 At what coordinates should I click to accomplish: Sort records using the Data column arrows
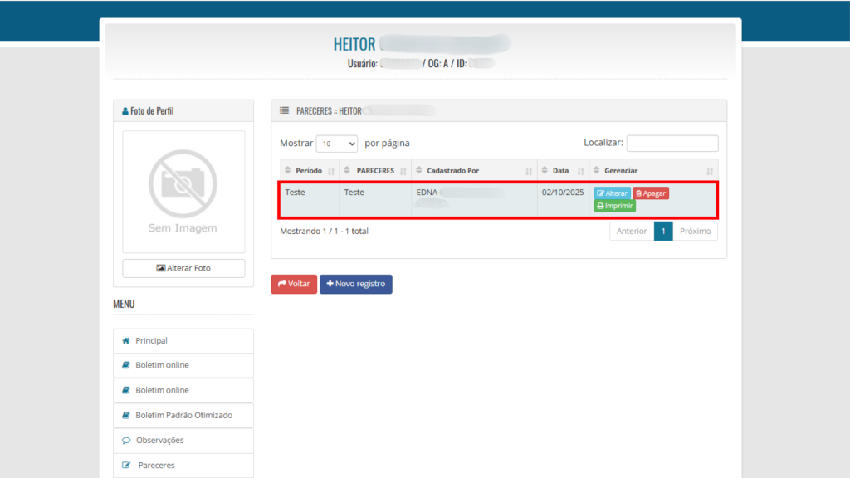[x=580, y=171]
